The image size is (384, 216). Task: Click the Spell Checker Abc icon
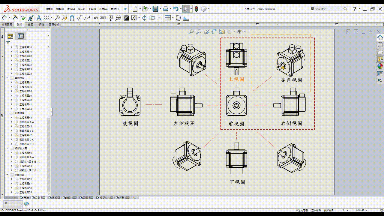(23, 18)
